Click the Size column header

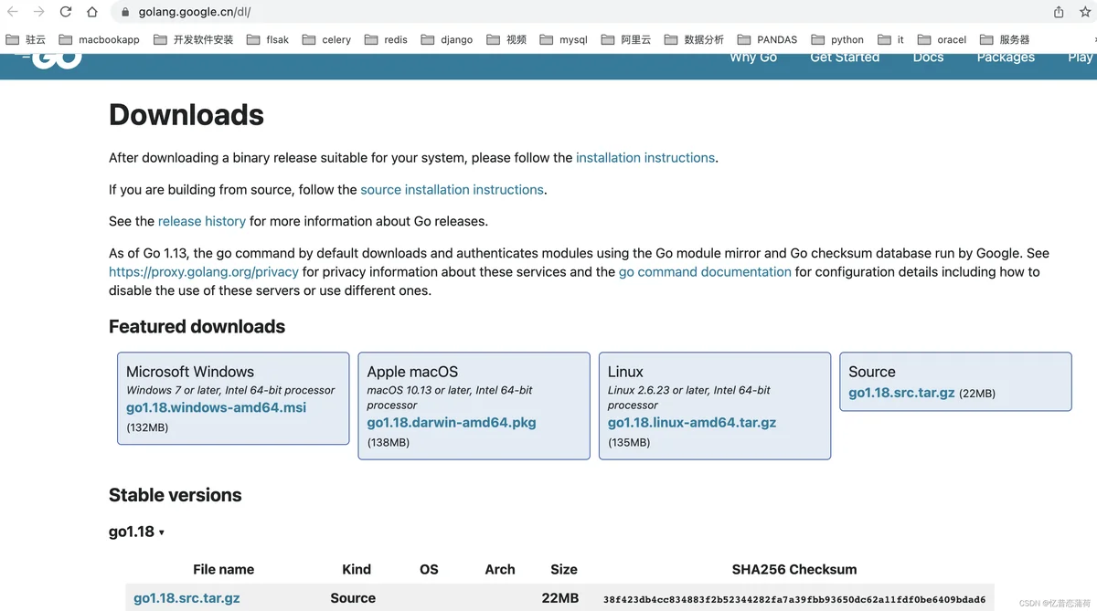click(x=564, y=569)
